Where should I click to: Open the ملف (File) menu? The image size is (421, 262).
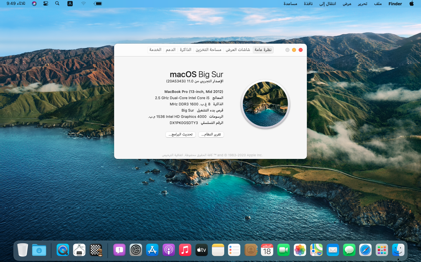(x=378, y=4)
